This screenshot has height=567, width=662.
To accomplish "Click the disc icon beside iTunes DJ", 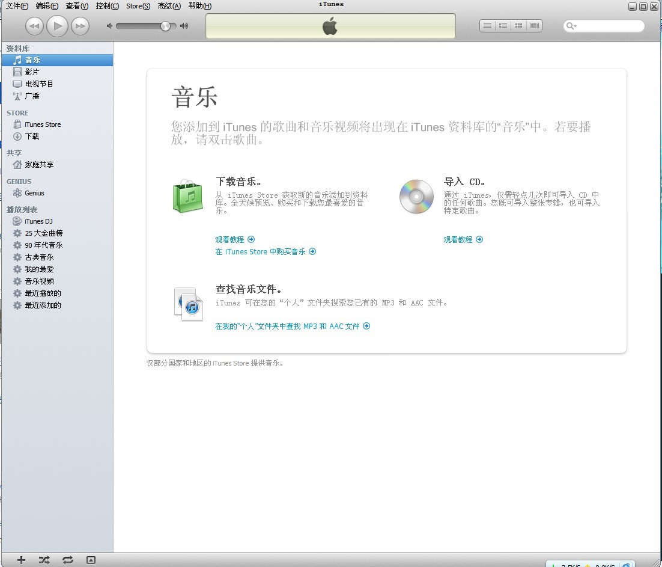I will coord(17,221).
